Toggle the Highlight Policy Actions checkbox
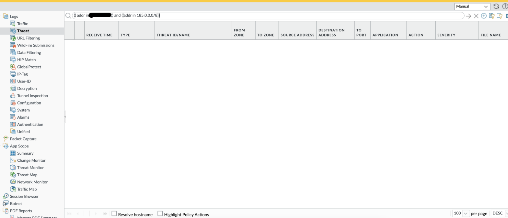This screenshot has height=218, width=508. click(x=160, y=213)
